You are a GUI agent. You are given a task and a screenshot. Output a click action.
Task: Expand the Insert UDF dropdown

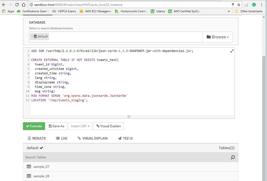click(x=80, y=126)
